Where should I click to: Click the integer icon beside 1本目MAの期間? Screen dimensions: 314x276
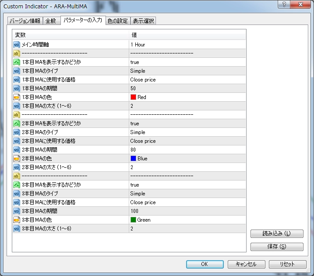click(x=17, y=88)
